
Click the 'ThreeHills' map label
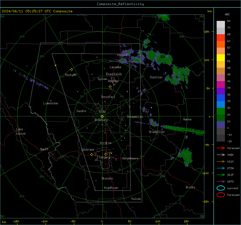135,117
